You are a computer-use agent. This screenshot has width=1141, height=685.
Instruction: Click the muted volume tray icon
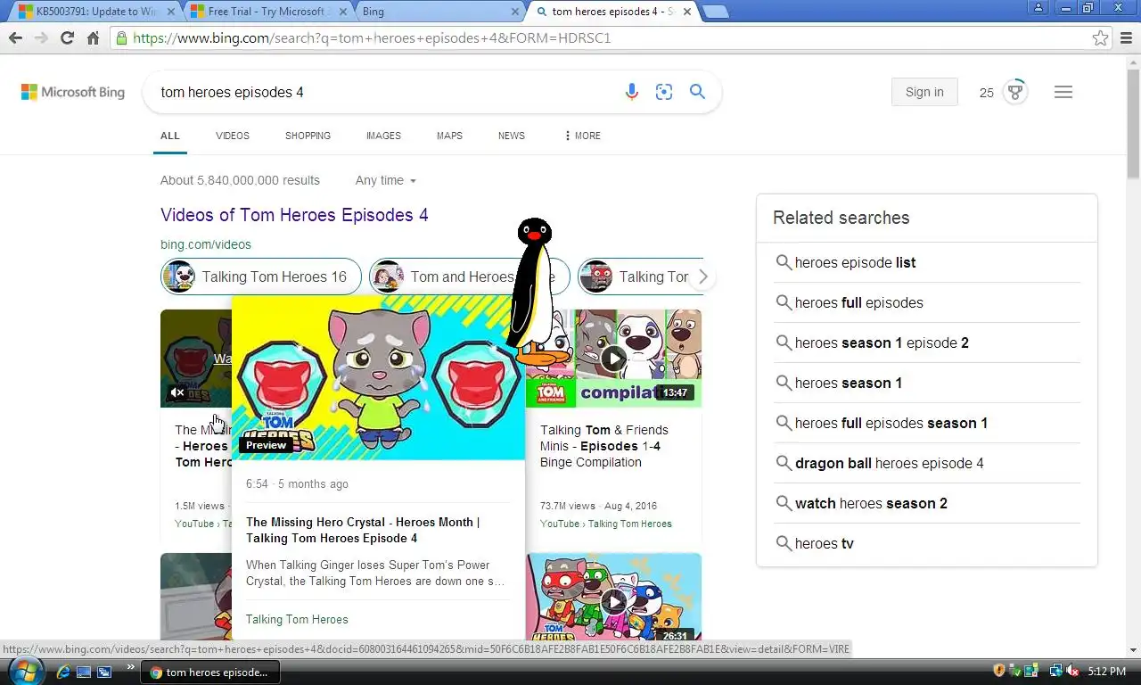pos(1072,671)
